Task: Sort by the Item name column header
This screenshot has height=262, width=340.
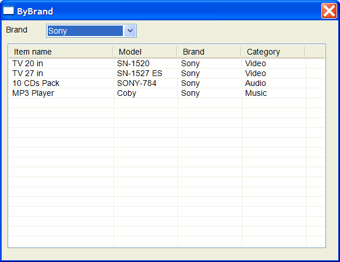Action: [x=61, y=52]
